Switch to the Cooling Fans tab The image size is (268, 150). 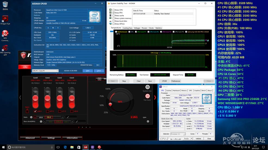pyautogui.click(x=127, y=28)
